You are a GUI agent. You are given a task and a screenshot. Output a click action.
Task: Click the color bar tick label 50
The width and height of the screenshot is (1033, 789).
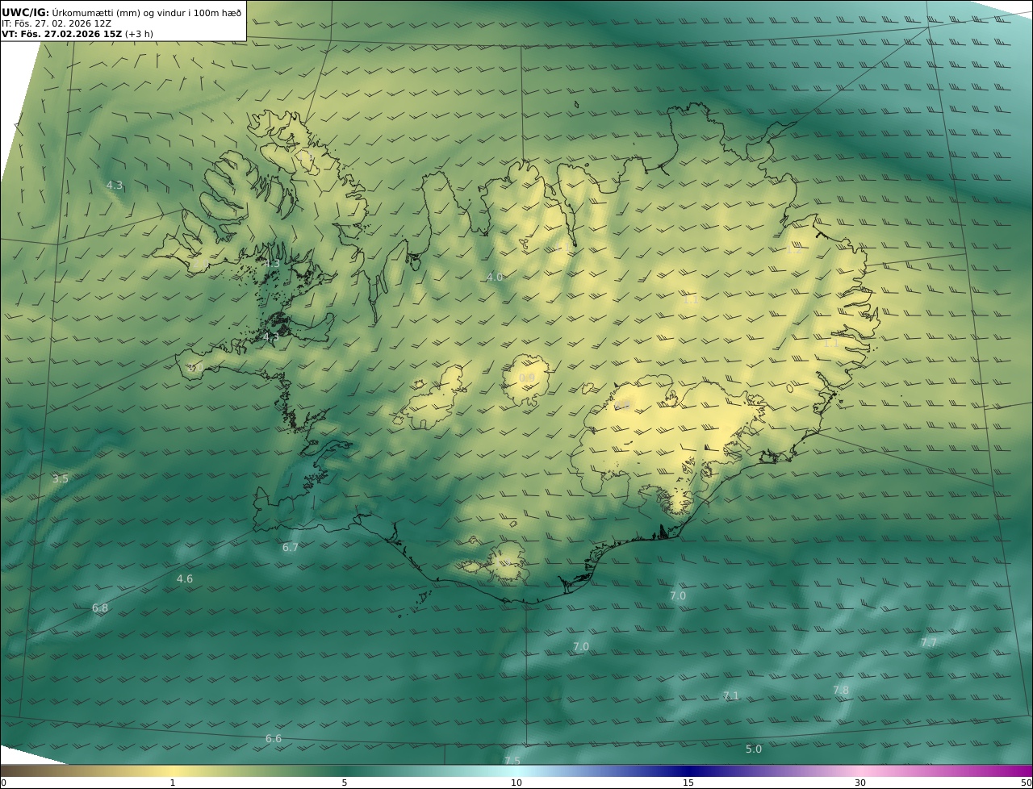pyautogui.click(x=1027, y=783)
